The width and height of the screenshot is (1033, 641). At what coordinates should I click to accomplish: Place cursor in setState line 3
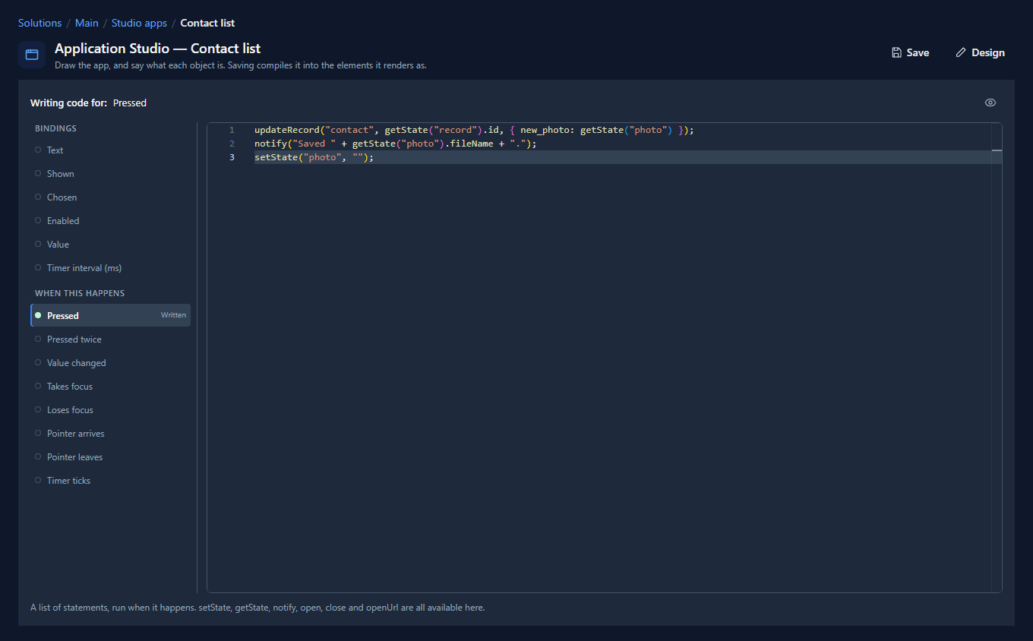314,157
